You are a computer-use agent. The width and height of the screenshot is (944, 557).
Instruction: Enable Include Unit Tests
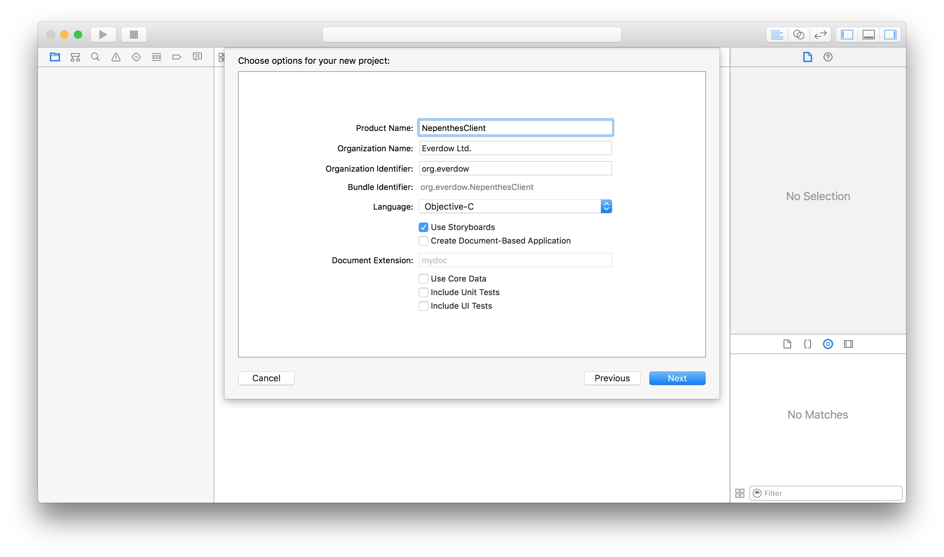tap(424, 292)
